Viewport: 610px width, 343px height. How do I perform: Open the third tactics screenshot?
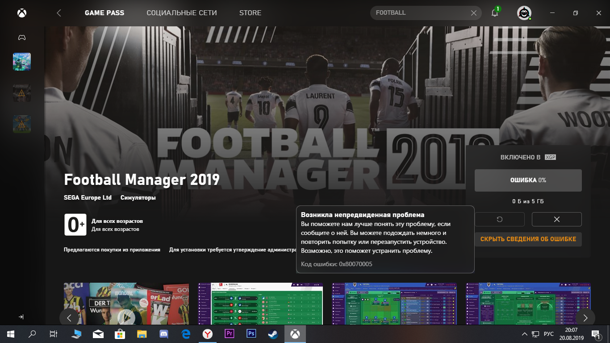tap(394, 304)
